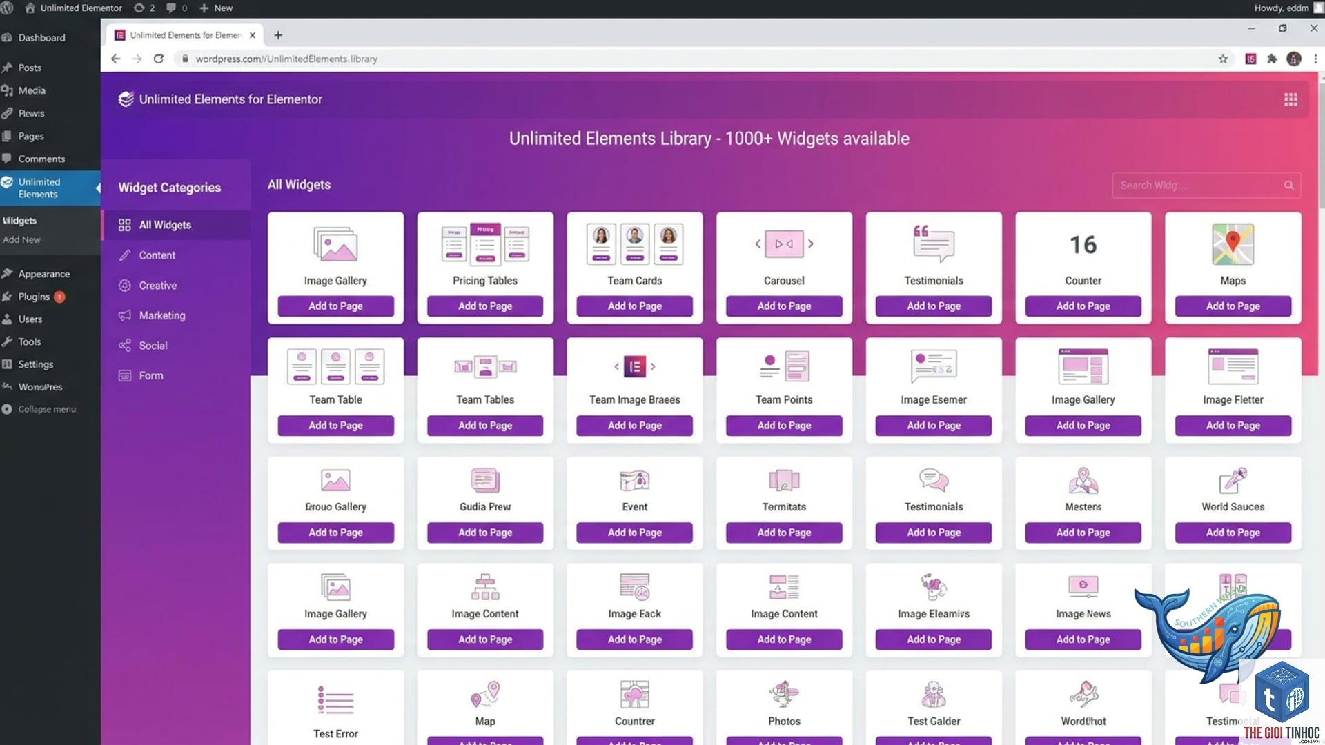This screenshot has height=745, width=1325.
Task: Click the Image Content sitemap icon
Action: (x=485, y=586)
